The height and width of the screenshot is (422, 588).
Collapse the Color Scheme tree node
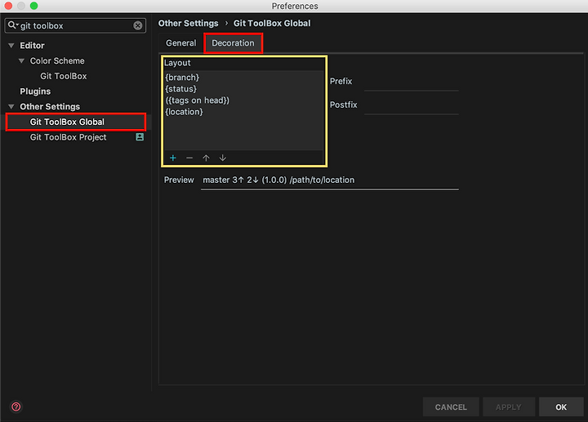21,60
